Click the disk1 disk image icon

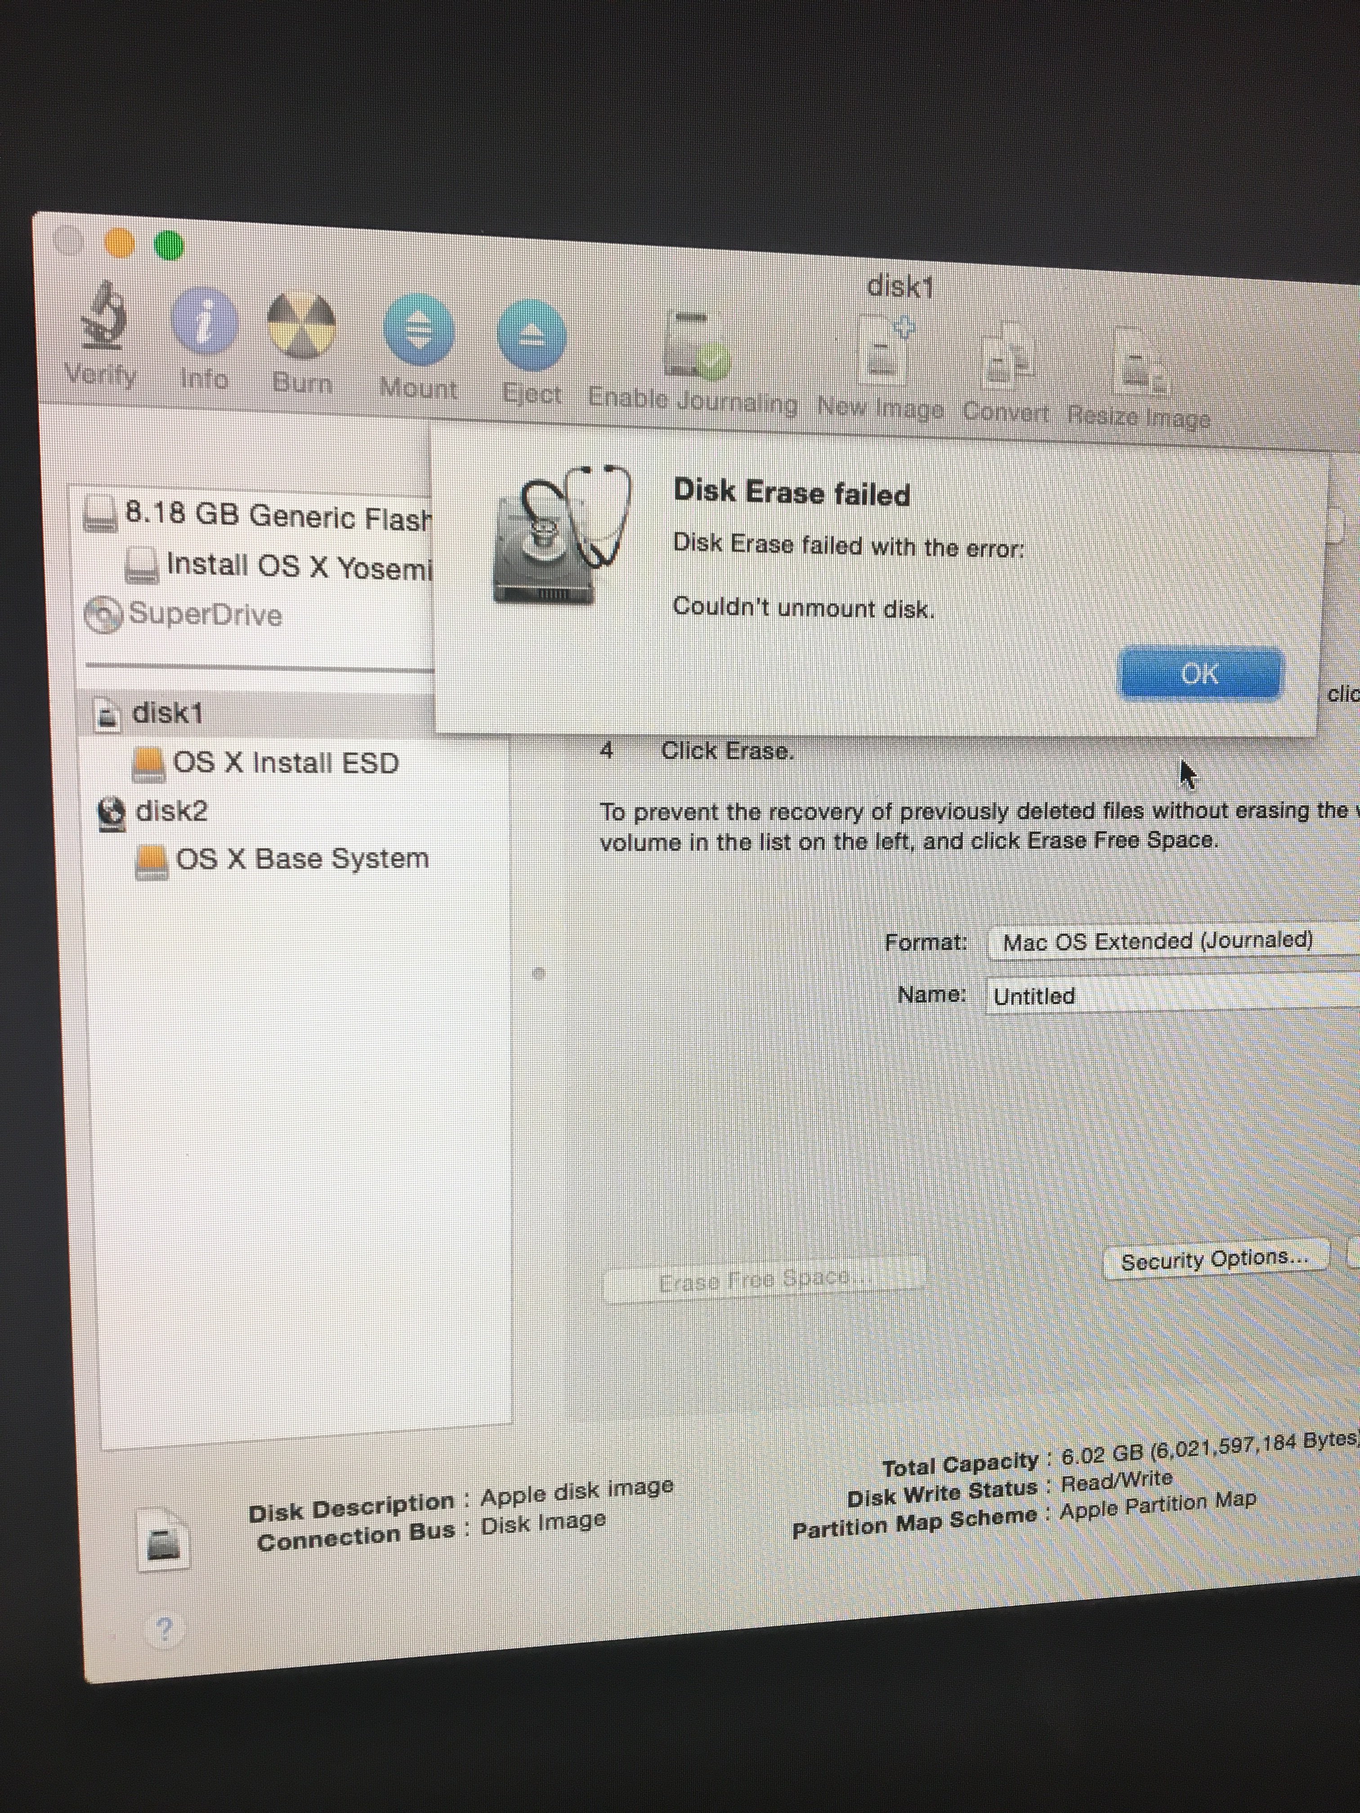[x=107, y=714]
